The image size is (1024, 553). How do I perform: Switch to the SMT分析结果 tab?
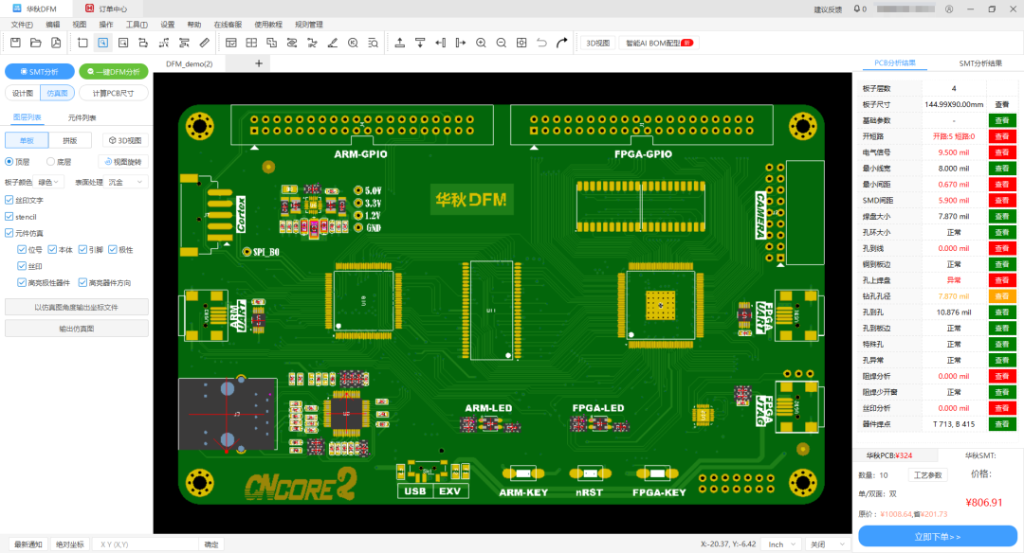tap(980, 63)
